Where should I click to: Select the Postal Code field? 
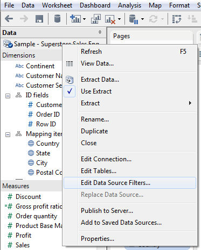pos(49,173)
